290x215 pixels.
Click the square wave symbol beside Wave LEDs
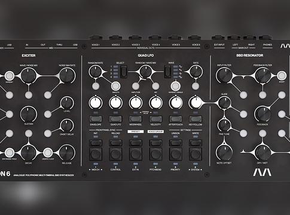180,77
